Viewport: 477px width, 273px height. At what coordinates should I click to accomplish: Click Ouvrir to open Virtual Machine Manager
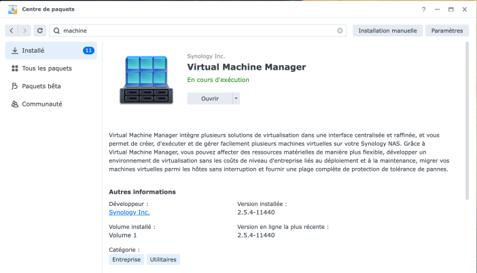(x=210, y=99)
